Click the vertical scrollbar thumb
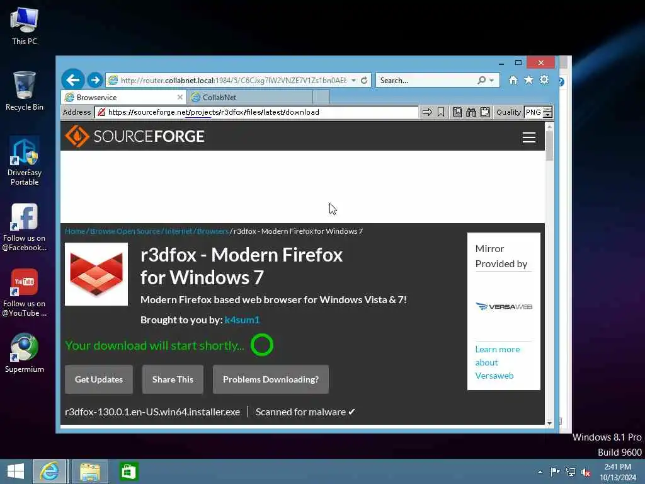This screenshot has height=484, width=645. (549, 146)
